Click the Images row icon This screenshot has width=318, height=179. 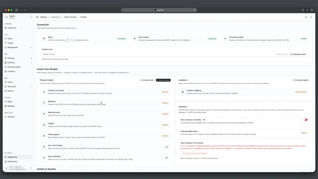coord(44,125)
